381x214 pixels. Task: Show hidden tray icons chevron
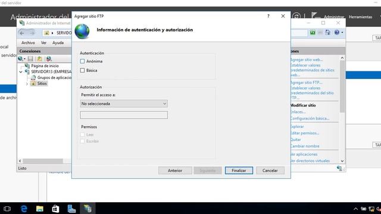pos(356,209)
